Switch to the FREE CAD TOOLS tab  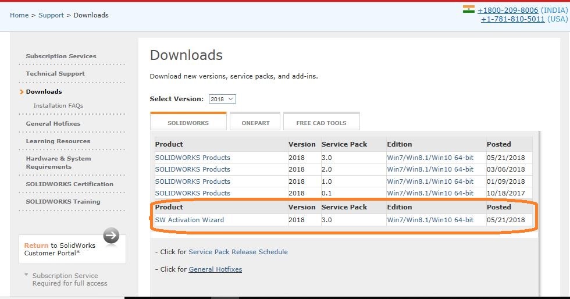(x=321, y=122)
